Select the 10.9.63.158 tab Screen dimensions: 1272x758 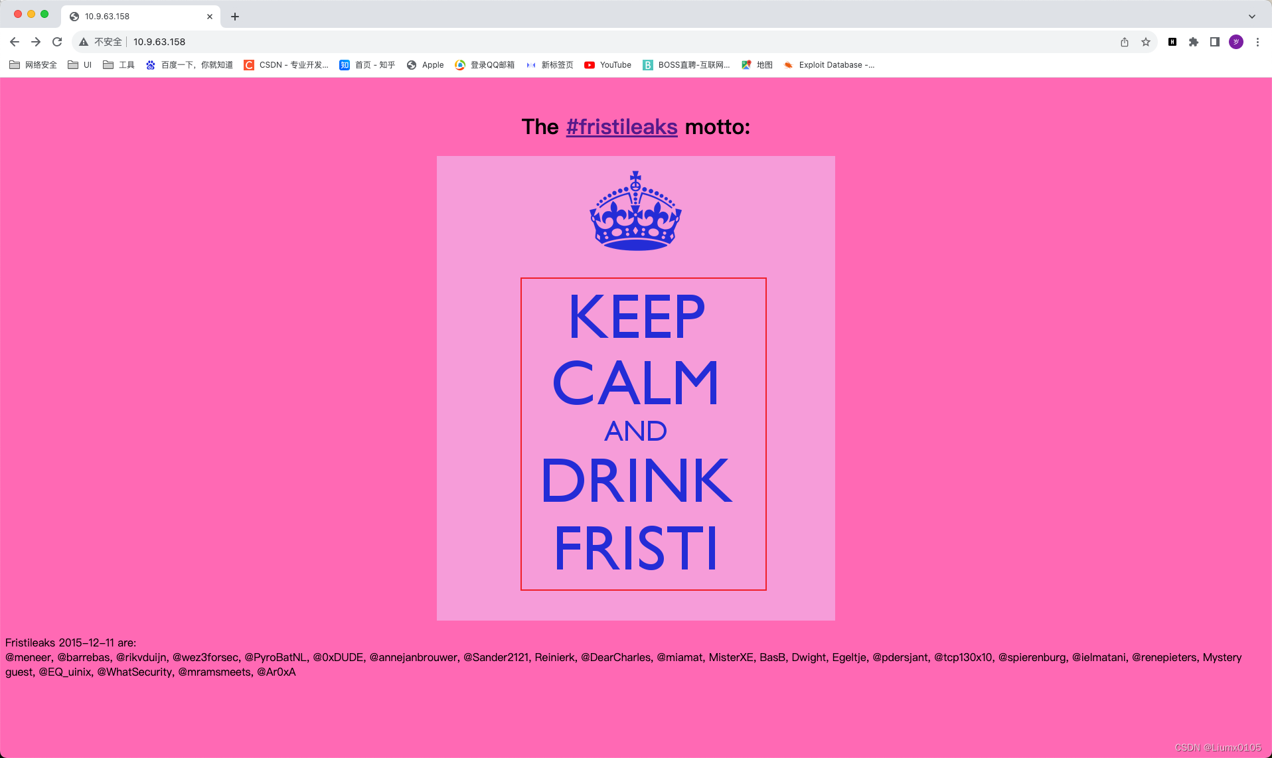pos(141,17)
